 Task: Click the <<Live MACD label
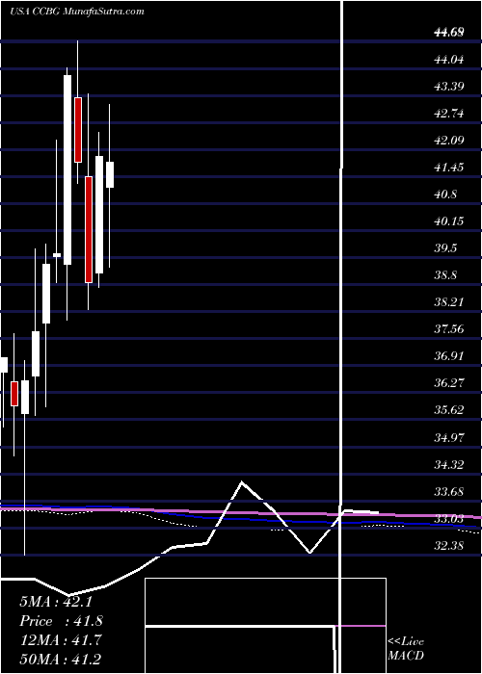[x=406, y=648]
